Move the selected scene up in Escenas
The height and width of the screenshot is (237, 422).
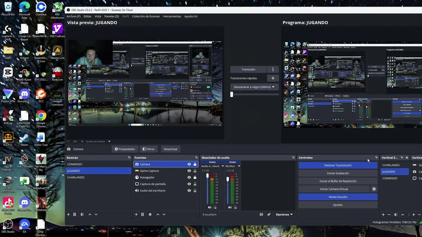(x=90, y=214)
